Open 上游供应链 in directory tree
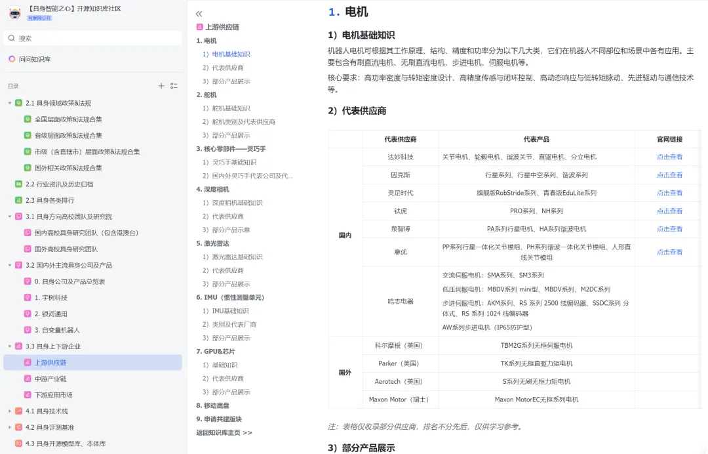The image size is (708, 454). coord(92,363)
